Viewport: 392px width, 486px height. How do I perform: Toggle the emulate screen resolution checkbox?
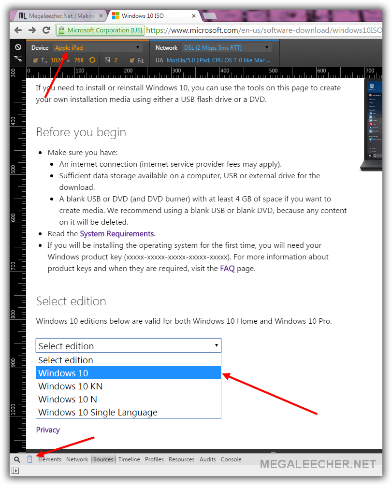pos(35,60)
